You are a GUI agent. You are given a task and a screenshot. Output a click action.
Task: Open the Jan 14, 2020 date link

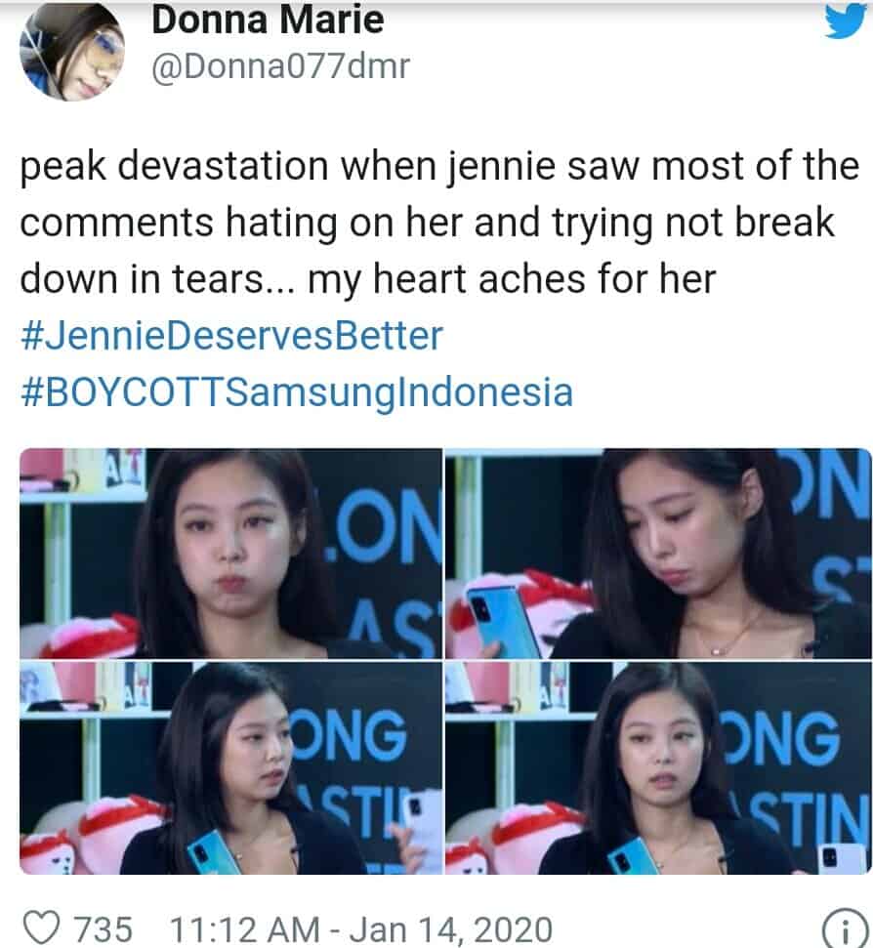point(451,929)
